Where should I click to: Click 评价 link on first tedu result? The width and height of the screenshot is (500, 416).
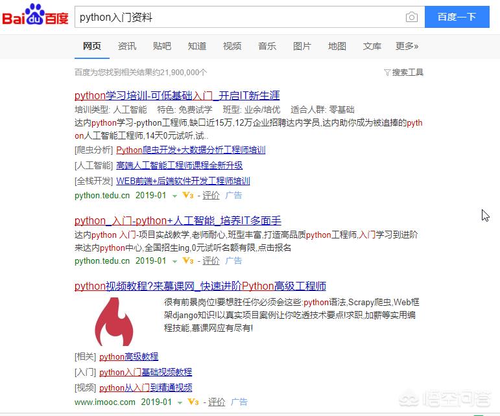(211, 195)
